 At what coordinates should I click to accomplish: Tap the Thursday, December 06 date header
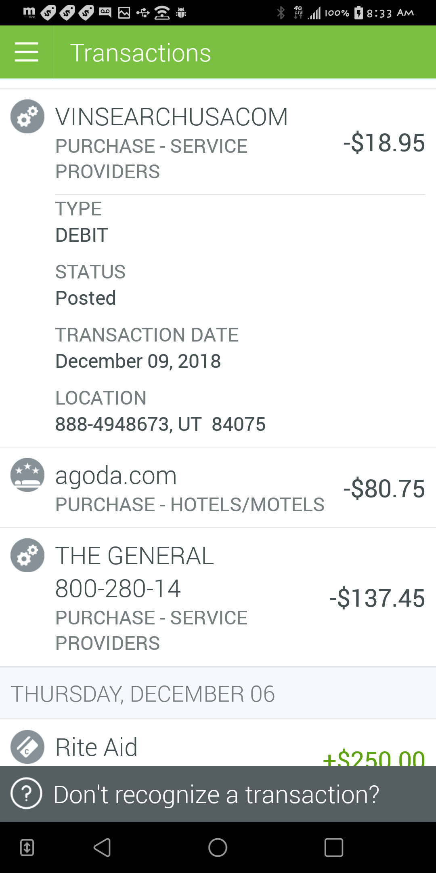click(x=143, y=694)
